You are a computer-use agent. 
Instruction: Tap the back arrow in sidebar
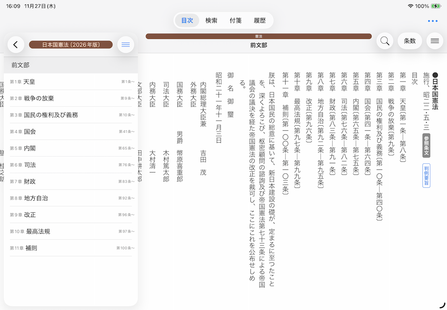[16, 45]
